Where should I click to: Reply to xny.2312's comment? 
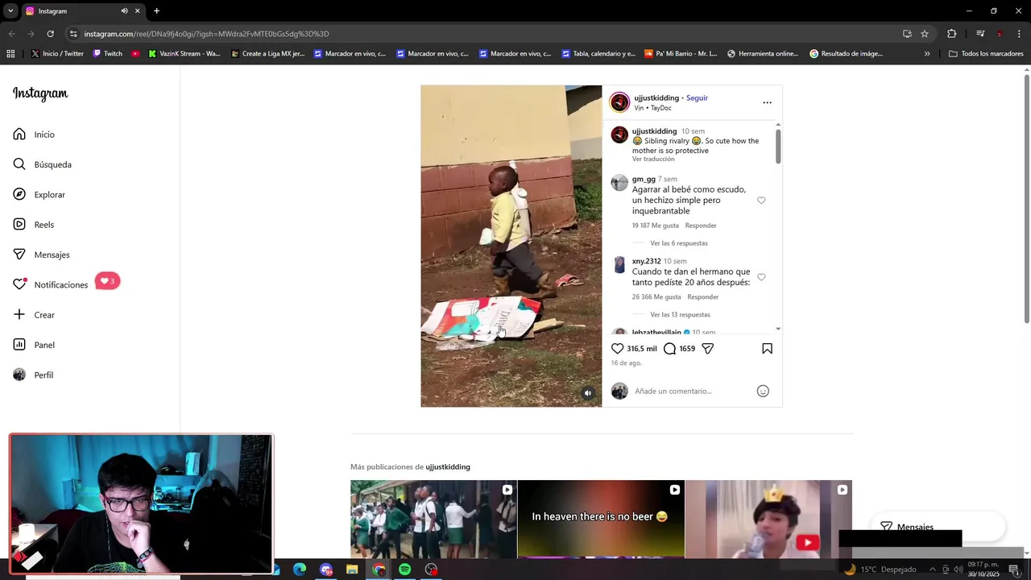click(703, 297)
